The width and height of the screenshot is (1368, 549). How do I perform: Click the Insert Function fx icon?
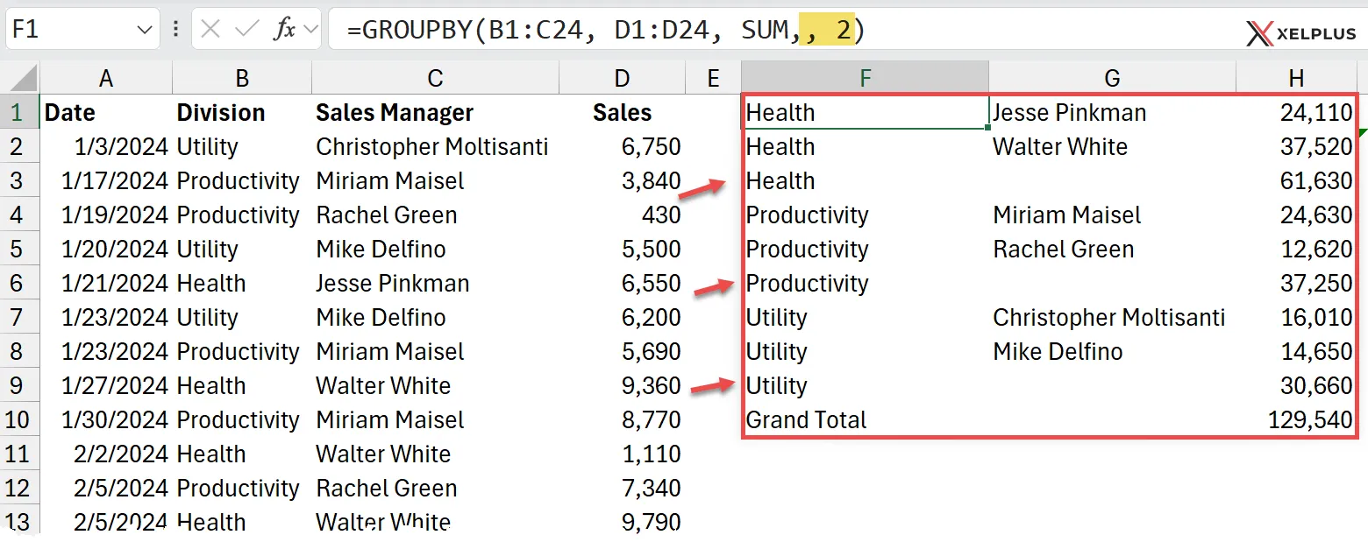pos(284,30)
